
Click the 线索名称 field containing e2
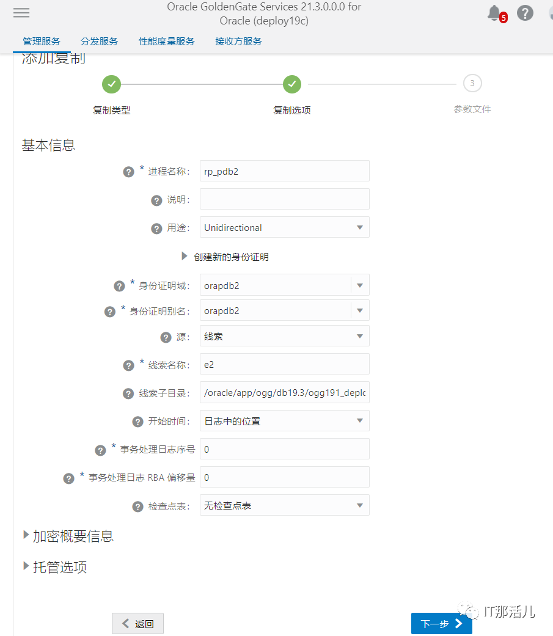click(284, 364)
